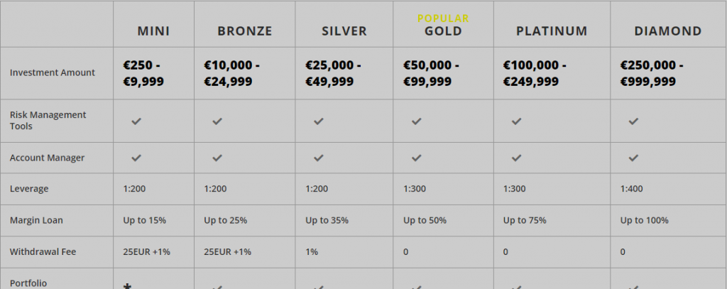Click the Bronze Risk Management Tools checkmark
This screenshot has width=727, height=289.
click(217, 121)
